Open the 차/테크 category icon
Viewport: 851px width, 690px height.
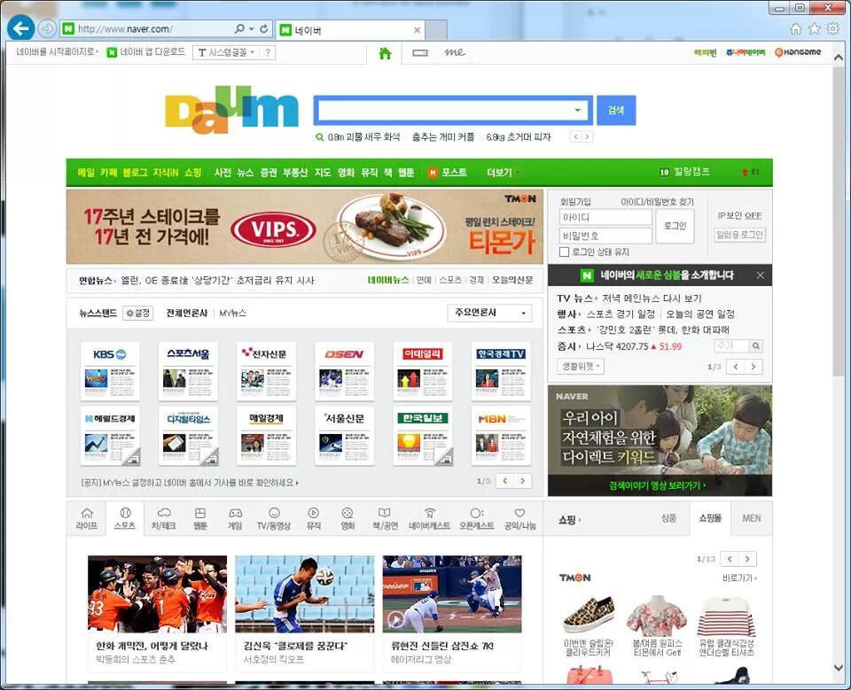point(164,518)
